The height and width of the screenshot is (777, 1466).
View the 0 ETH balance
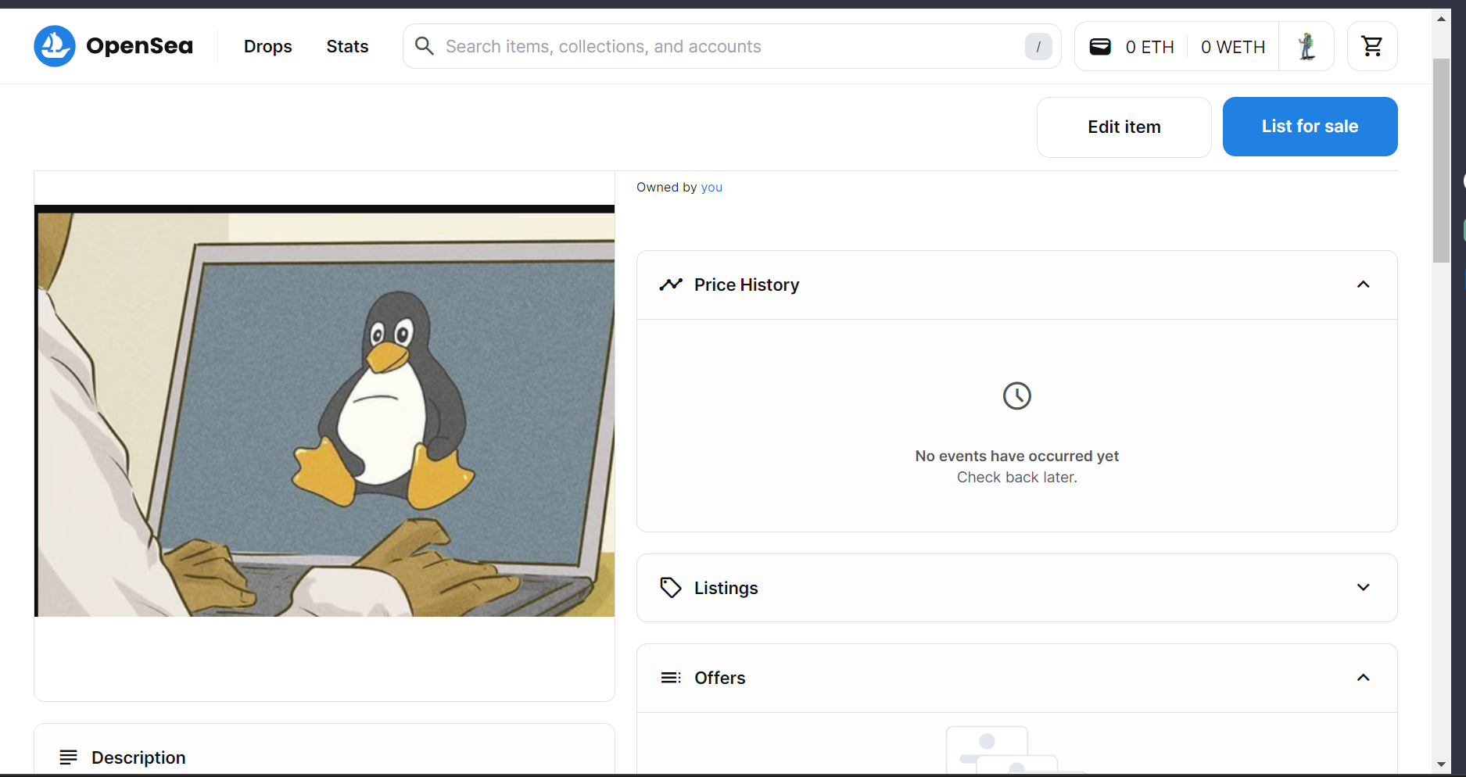coord(1150,47)
